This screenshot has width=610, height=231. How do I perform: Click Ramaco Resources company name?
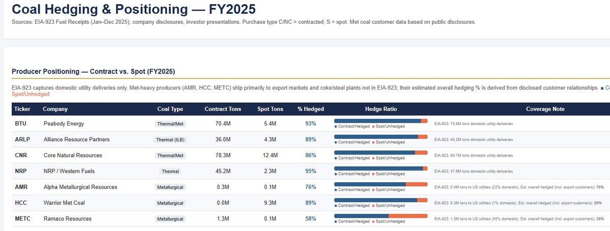click(68, 218)
